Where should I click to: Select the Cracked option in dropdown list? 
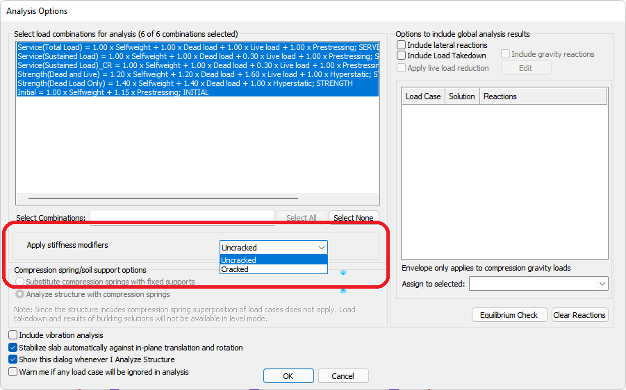(x=235, y=269)
